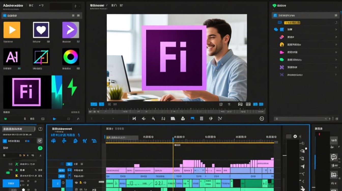Click the green heart icon heading the right panel
This screenshot has width=342, height=191.
[274, 5]
